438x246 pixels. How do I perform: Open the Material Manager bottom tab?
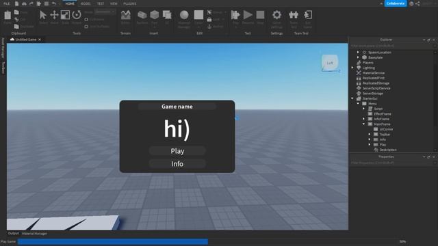click(x=34, y=234)
